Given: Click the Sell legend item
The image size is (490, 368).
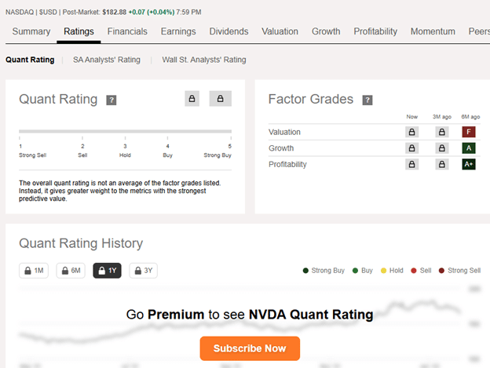Looking at the screenshot, I should (421, 271).
